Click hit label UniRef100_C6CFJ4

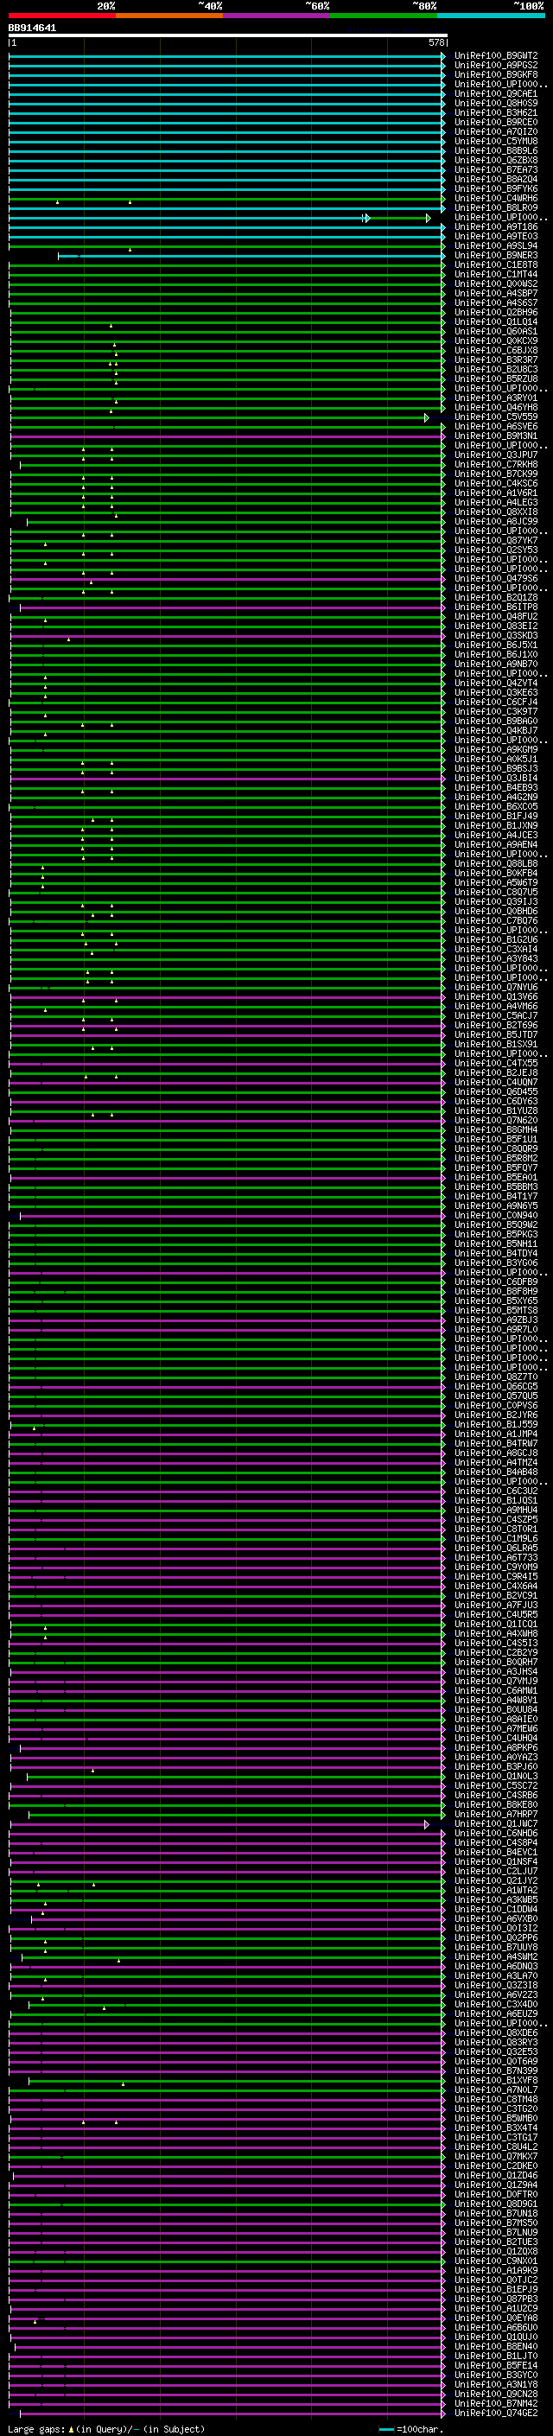coord(495,702)
